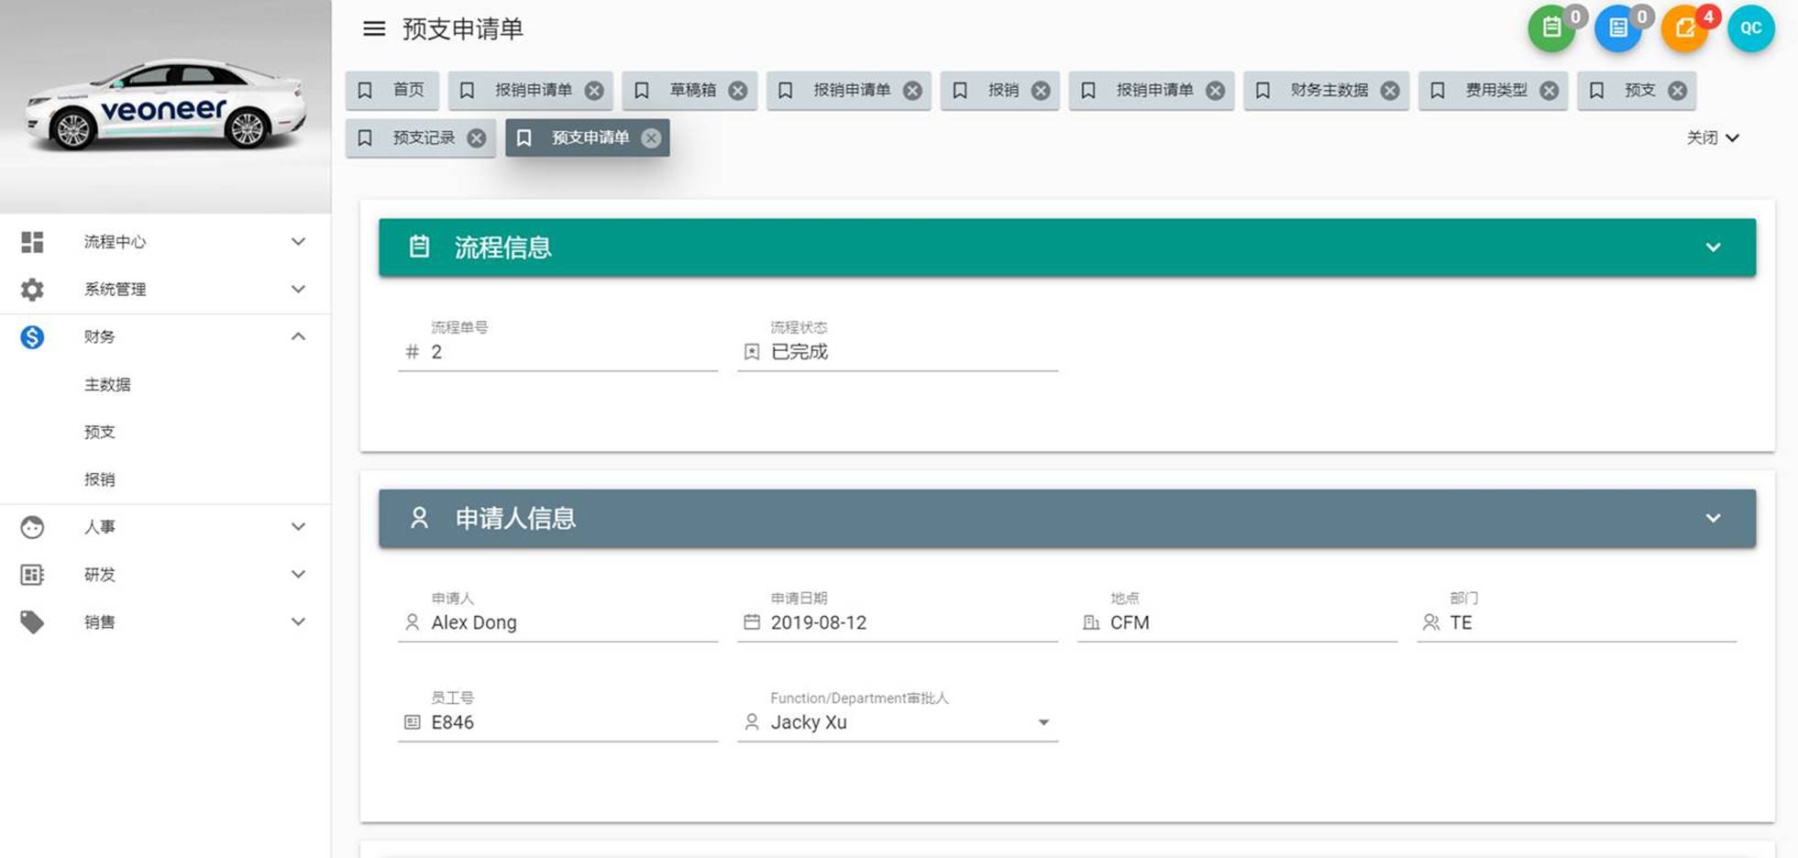The height and width of the screenshot is (858, 1798).
Task: Click the hash icon beside 流程单号
Action: pyautogui.click(x=413, y=352)
